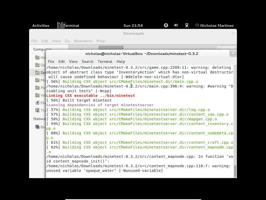Click the terminal vertical scrollbar handle
The image size is (266, 200).
(235, 171)
